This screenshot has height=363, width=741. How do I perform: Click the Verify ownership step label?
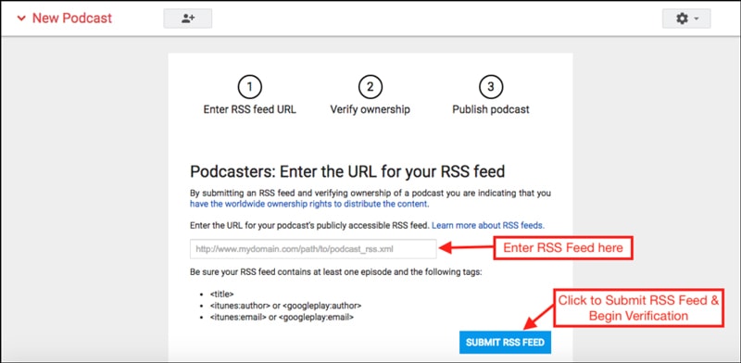[x=370, y=109]
